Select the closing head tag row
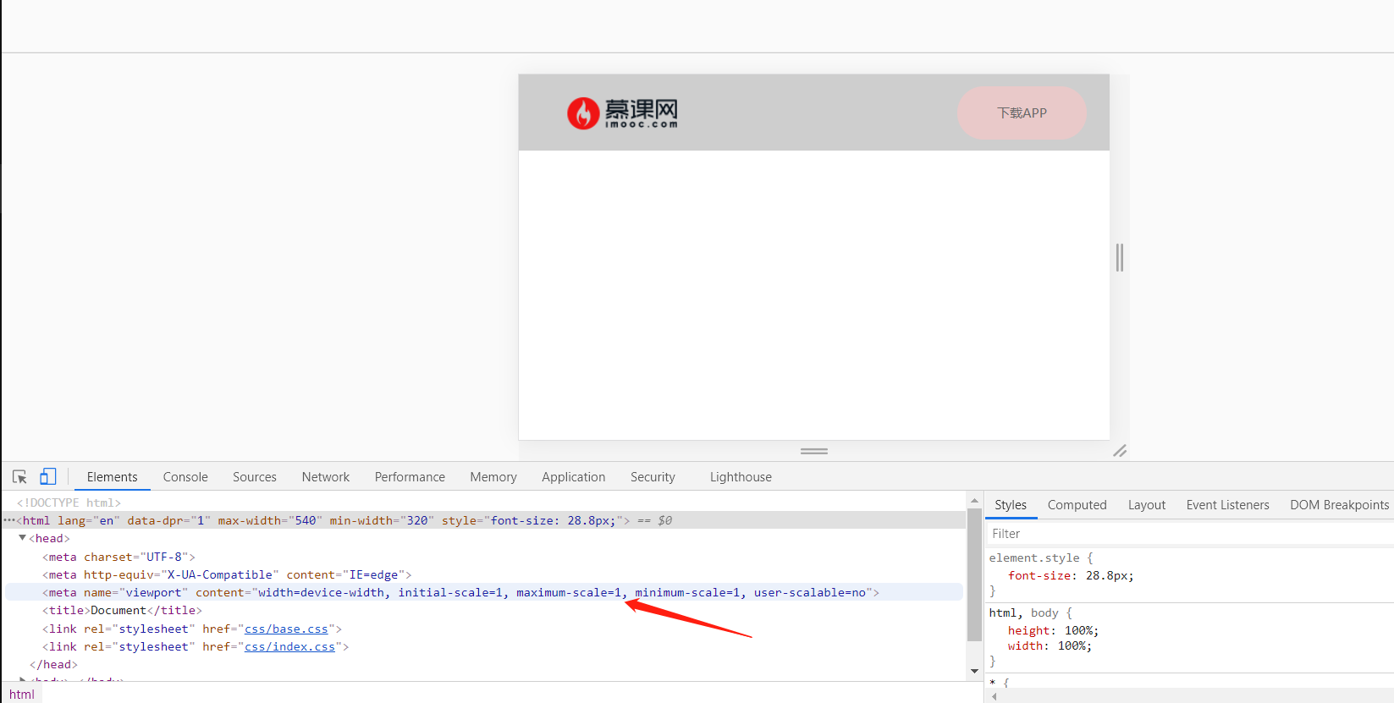The width and height of the screenshot is (1394, 703). [484, 664]
